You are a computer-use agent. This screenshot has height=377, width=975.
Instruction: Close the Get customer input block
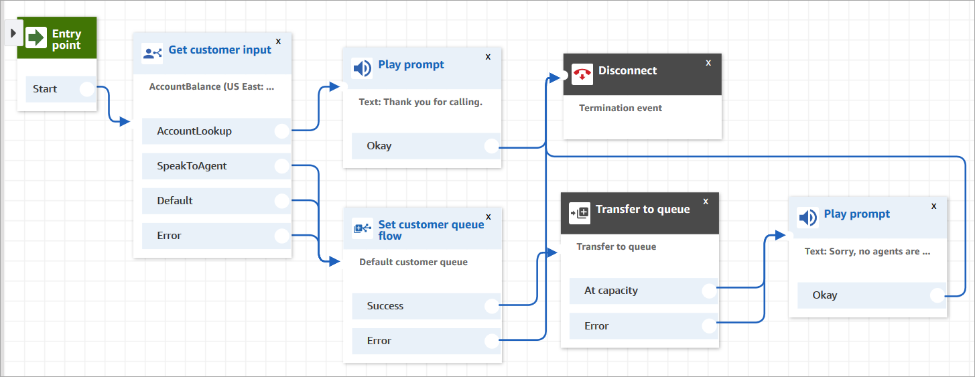(278, 41)
